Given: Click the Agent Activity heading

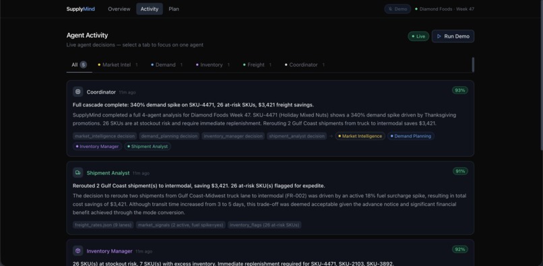Looking at the screenshot, I should tap(88, 35).
